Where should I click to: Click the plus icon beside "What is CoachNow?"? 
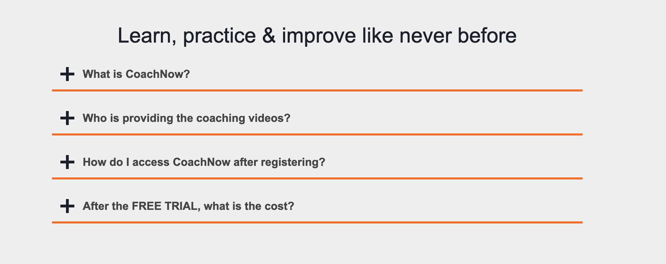pyautogui.click(x=67, y=74)
